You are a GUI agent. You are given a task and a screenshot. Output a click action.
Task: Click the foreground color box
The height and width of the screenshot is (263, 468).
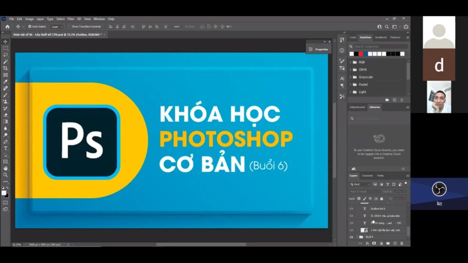pyautogui.click(x=4, y=193)
